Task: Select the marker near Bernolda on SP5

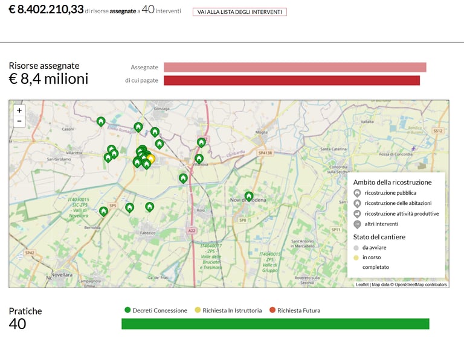Action: point(103,211)
